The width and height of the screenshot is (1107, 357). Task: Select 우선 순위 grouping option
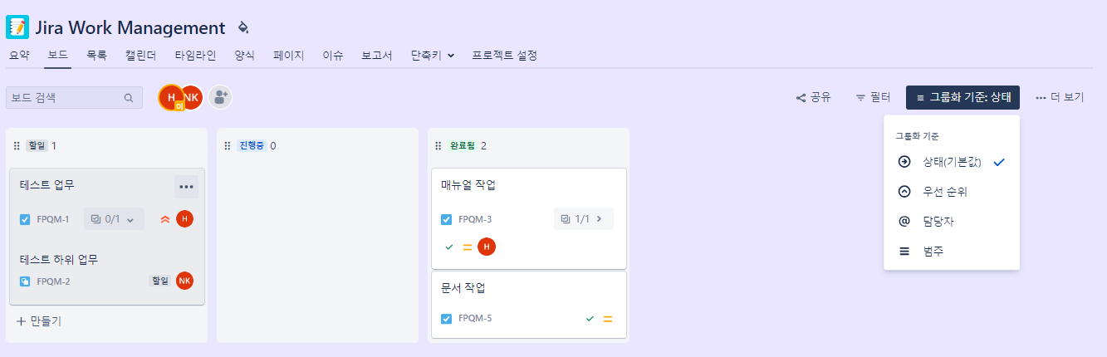944,192
